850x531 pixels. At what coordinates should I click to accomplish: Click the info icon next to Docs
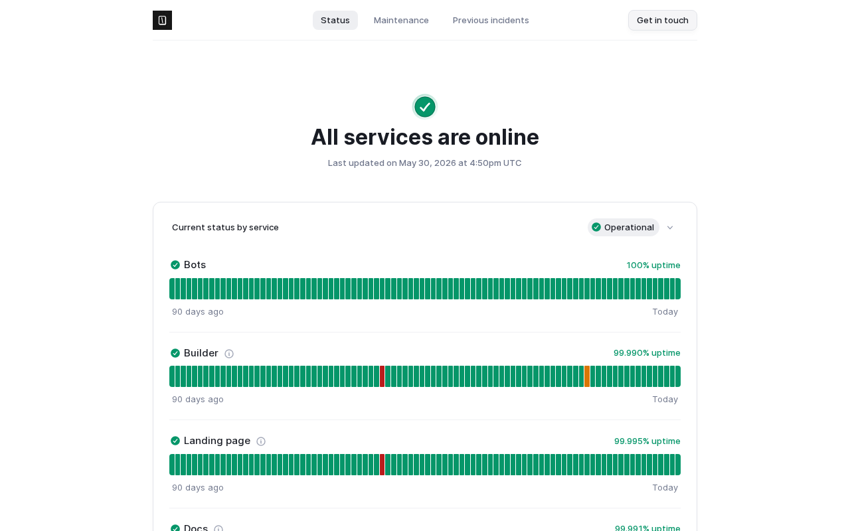[x=218, y=528]
